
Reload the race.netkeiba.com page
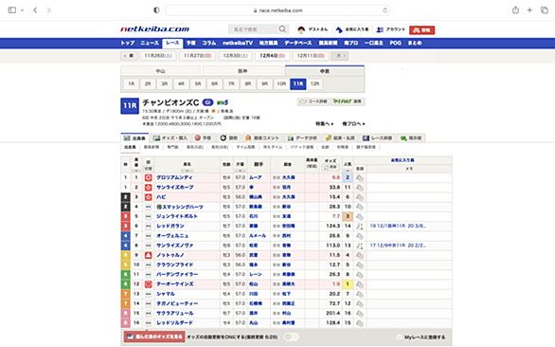pos(385,10)
